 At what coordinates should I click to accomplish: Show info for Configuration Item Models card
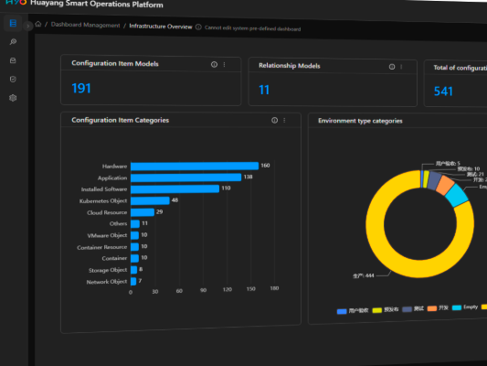(214, 64)
